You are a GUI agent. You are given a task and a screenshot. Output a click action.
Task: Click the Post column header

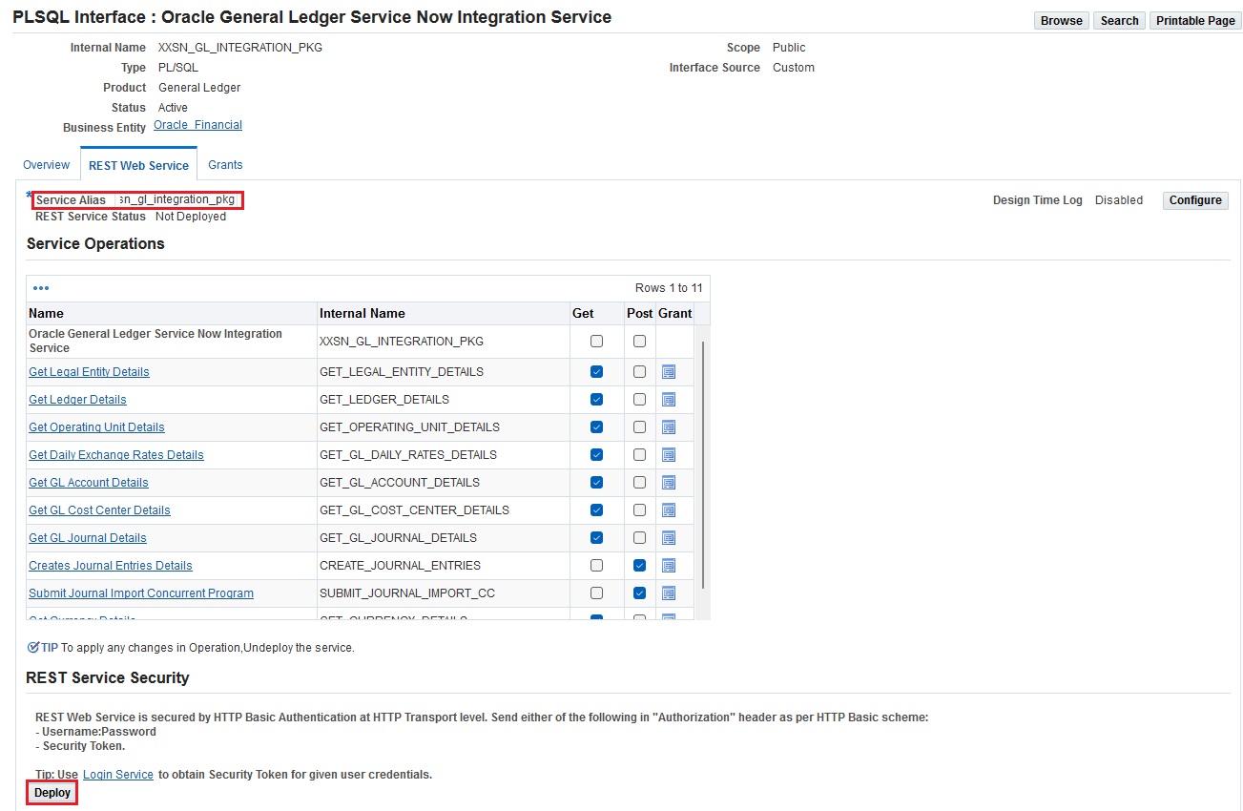point(640,313)
